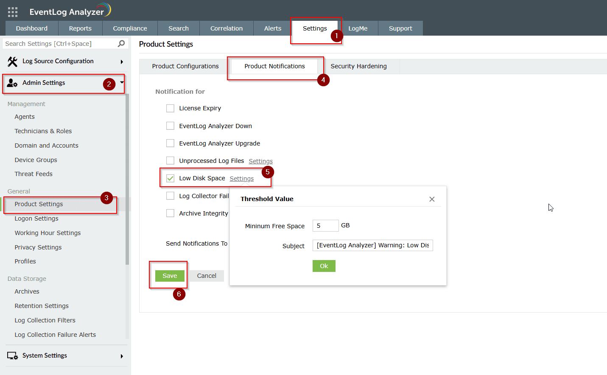Click the Log Source Configuration tools icon
This screenshot has width=607, height=375.
click(13, 62)
